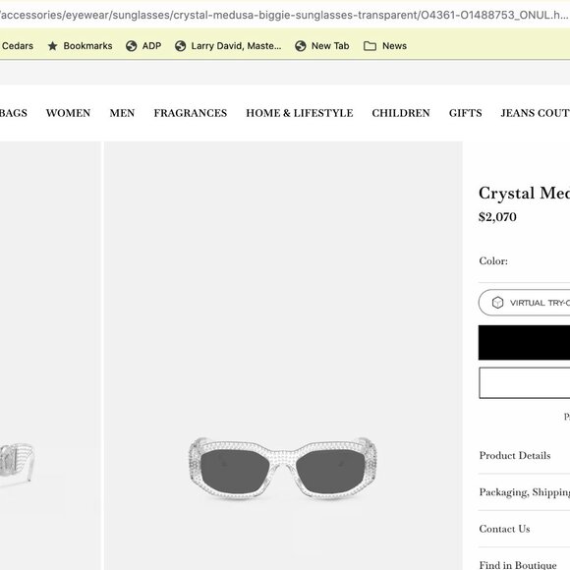Open the CHILDREN navigation menu
The image size is (570, 570).
coord(401,113)
